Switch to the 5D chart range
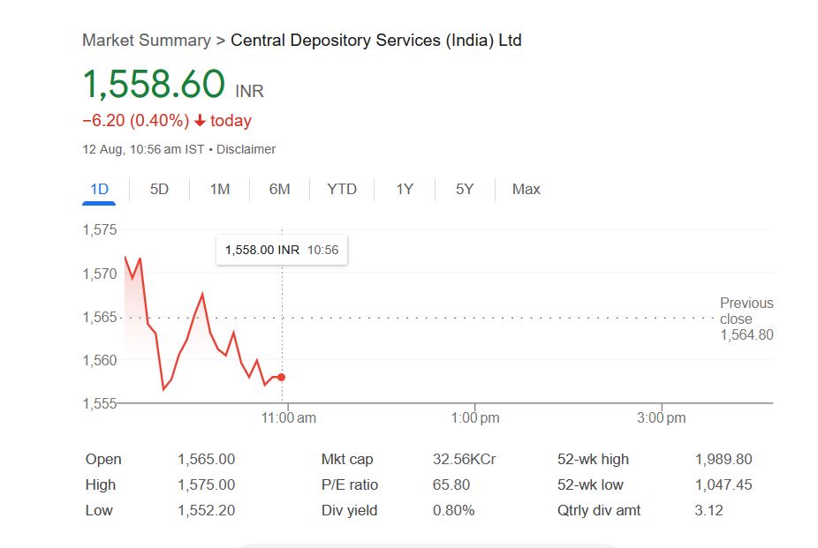Image resolution: width=818 pixels, height=548 pixels. click(x=159, y=189)
